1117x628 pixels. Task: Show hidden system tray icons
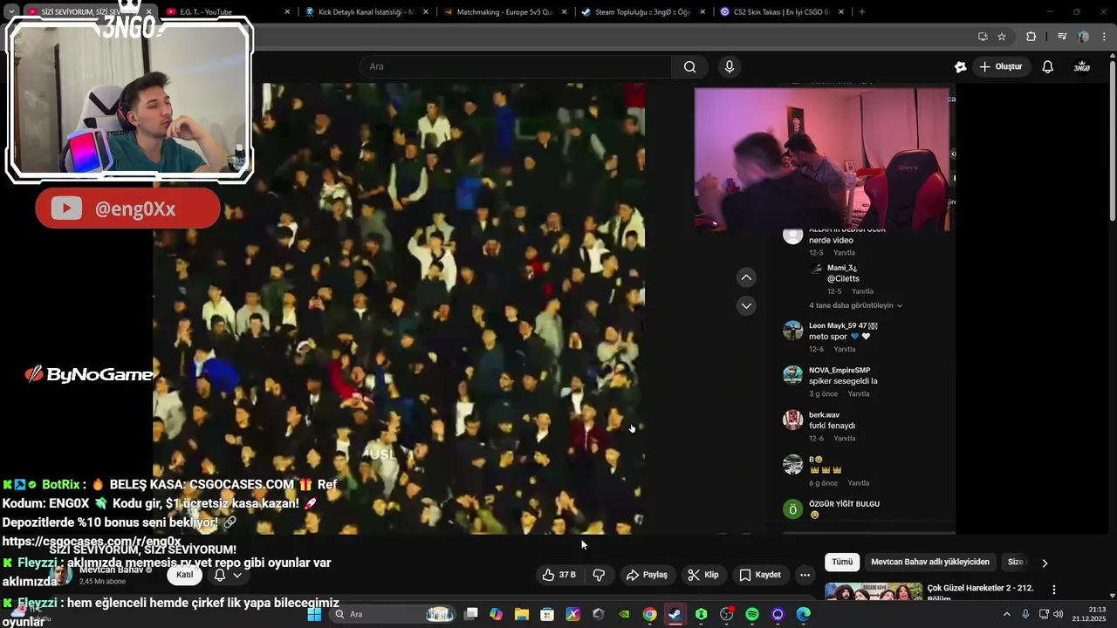click(x=1006, y=614)
